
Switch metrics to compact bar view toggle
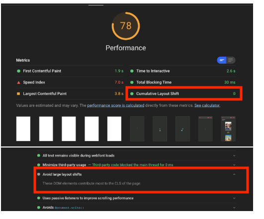coord(222,60)
